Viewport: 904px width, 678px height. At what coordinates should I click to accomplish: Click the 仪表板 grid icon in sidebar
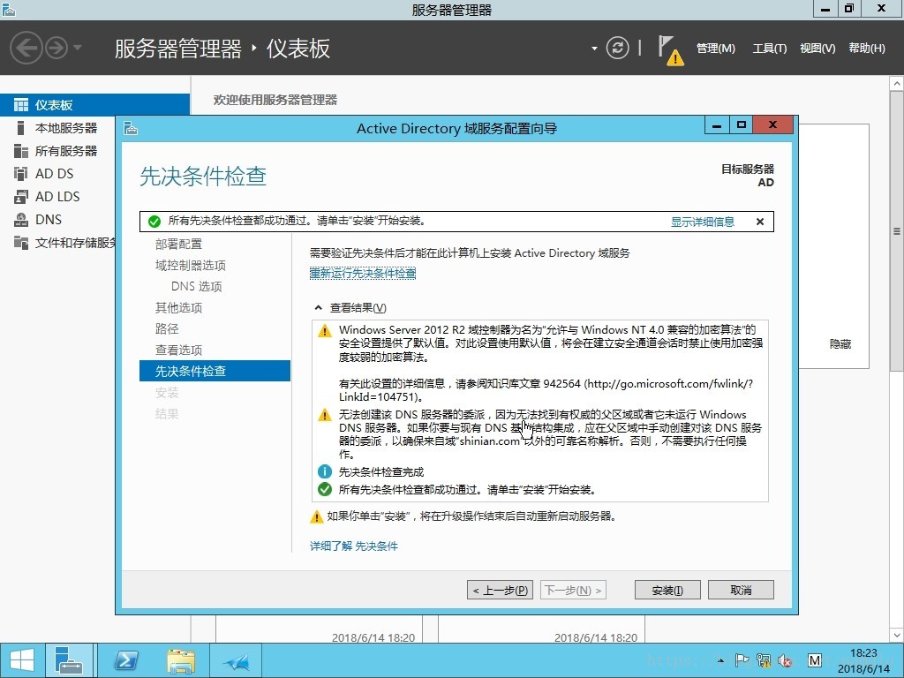pyautogui.click(x=21, y=105)
